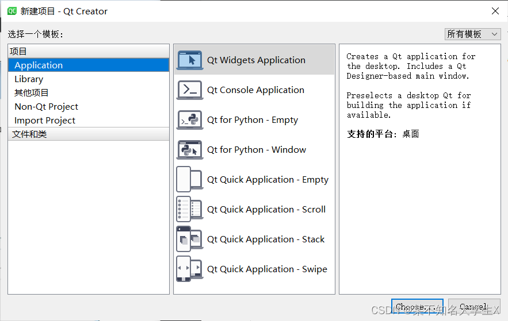Click the Qt Widgets Application monitor icon

[x=190, y=60]
